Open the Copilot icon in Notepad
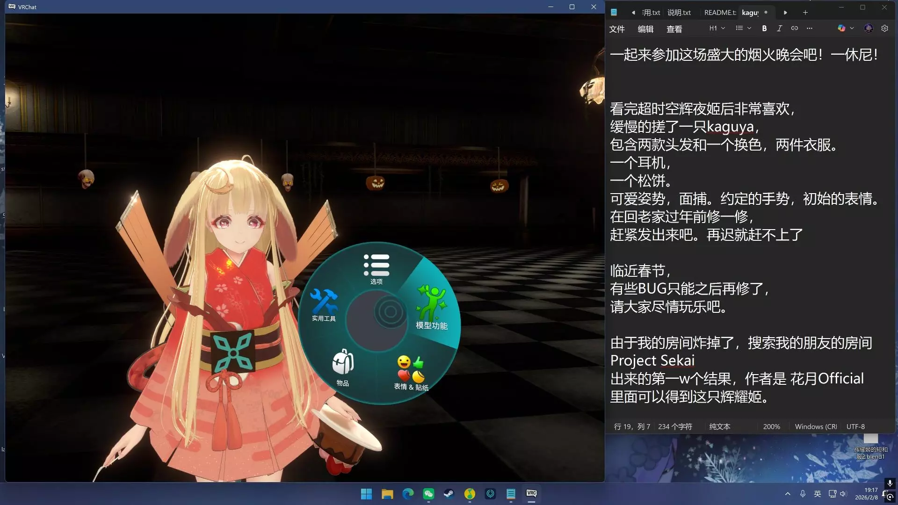The height and width of the screenshot is (505, 898). tap(841, 29)
